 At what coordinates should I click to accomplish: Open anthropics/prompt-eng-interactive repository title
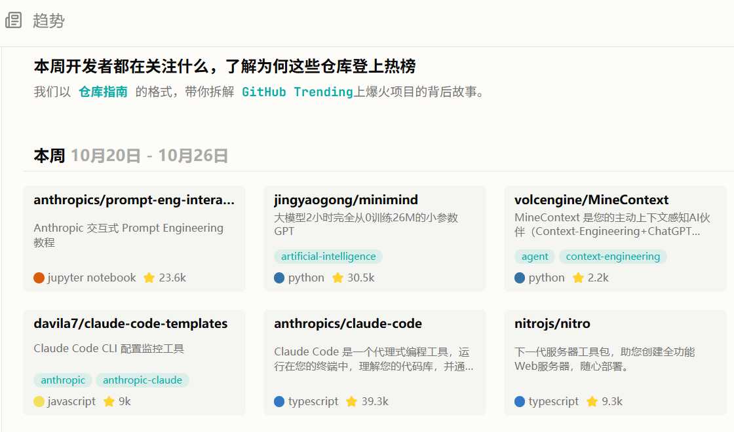(x=134, y=200)
